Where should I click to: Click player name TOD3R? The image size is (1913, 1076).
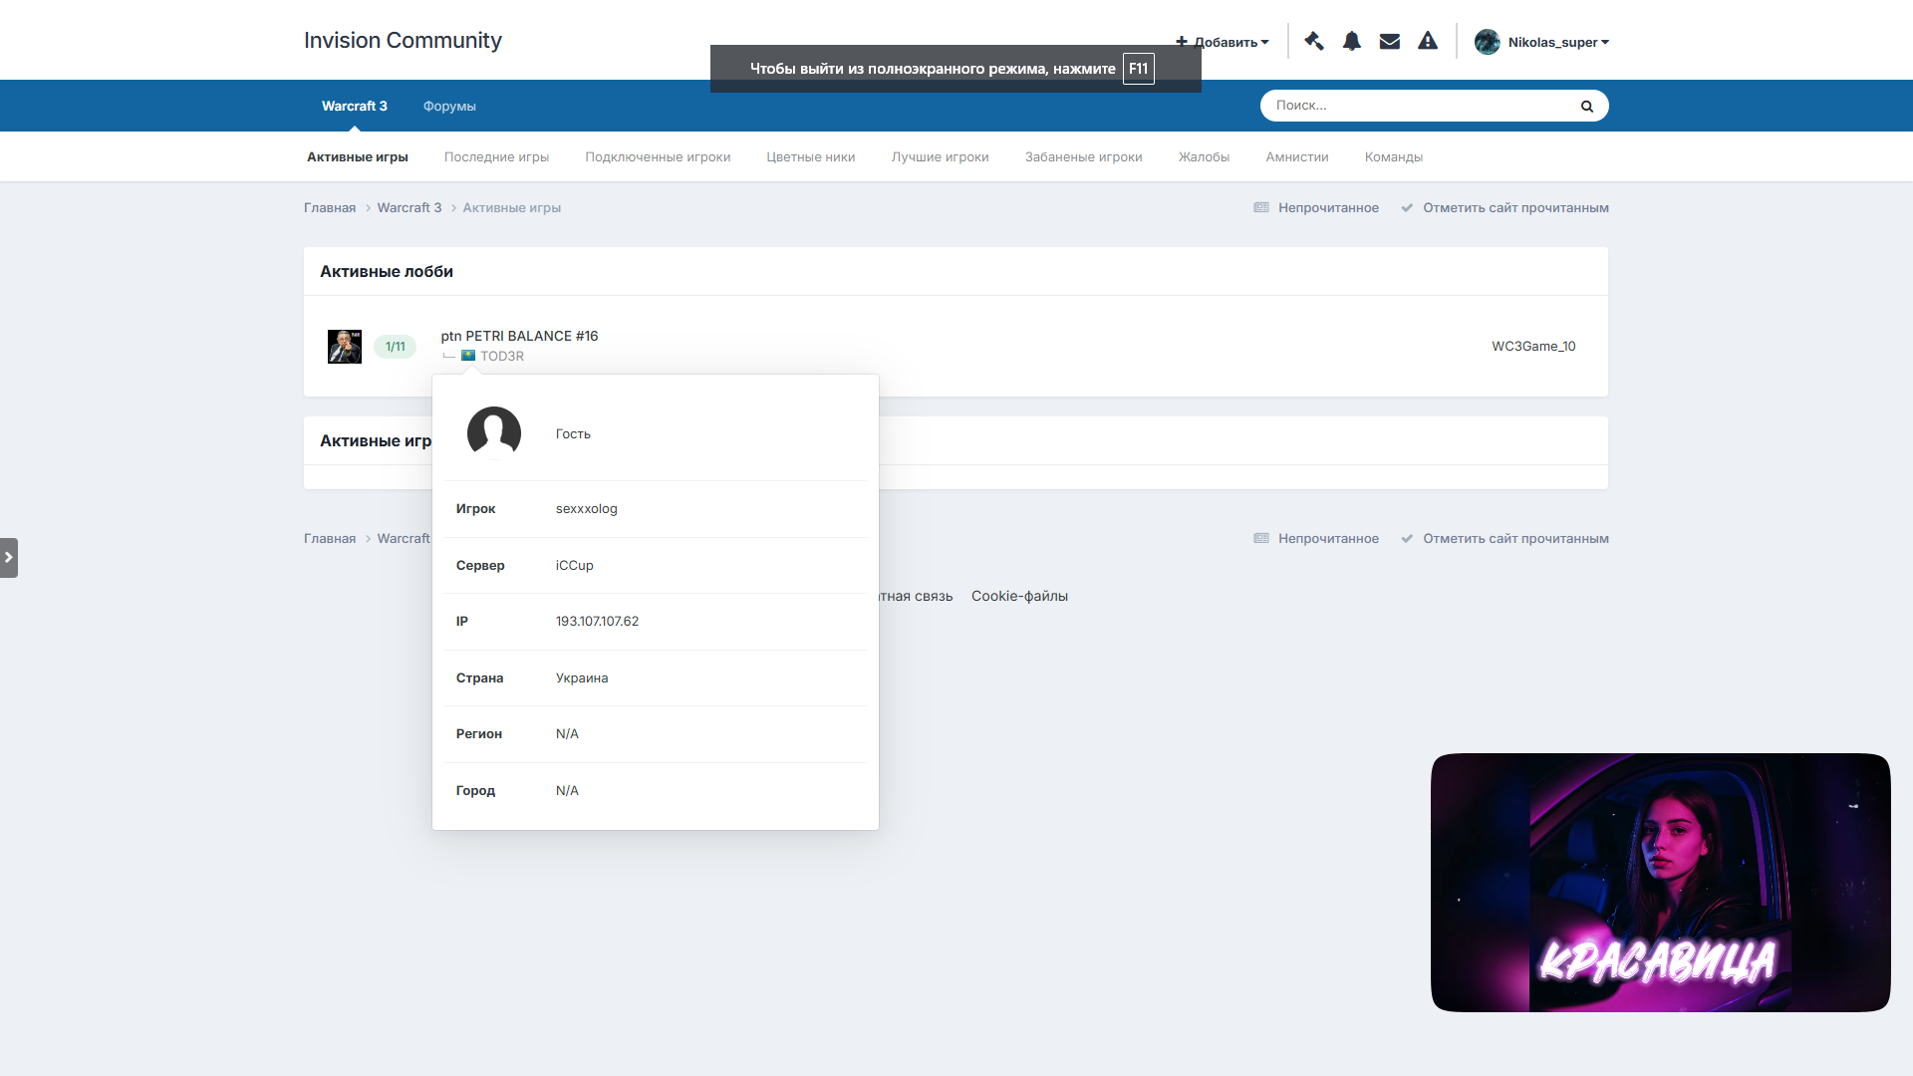click(x=501, y=356)
